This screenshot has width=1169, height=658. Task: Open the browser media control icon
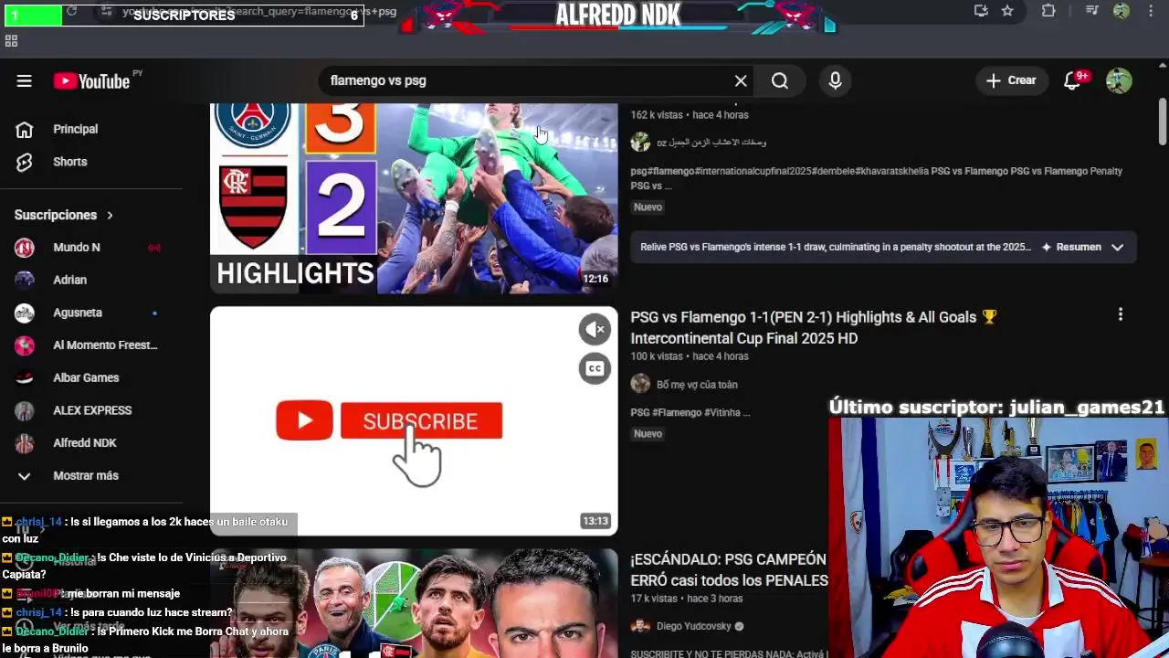(1092, 11)
